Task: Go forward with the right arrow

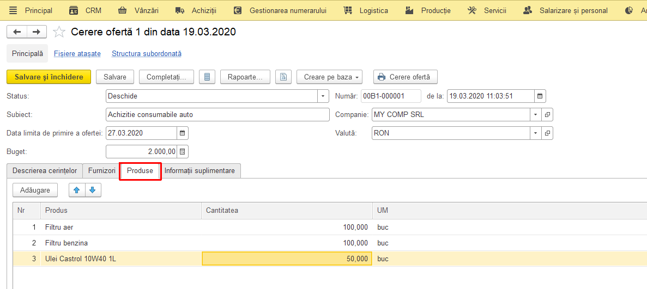Action: tap(37, 32)
